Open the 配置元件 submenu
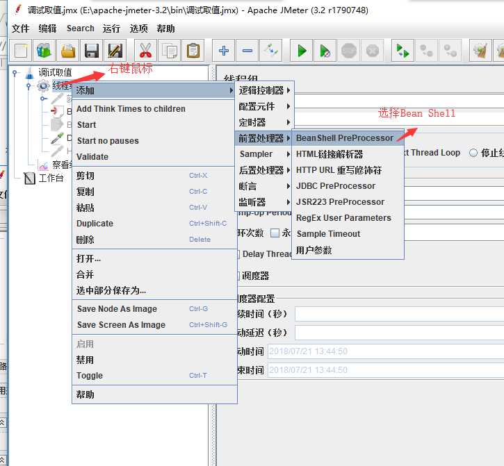The height and width of the screenshot is (466, 504). click(264, 106)
